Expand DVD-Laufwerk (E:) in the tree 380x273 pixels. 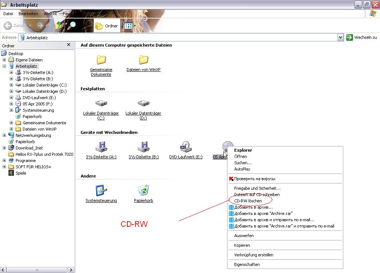pos(11,97)
